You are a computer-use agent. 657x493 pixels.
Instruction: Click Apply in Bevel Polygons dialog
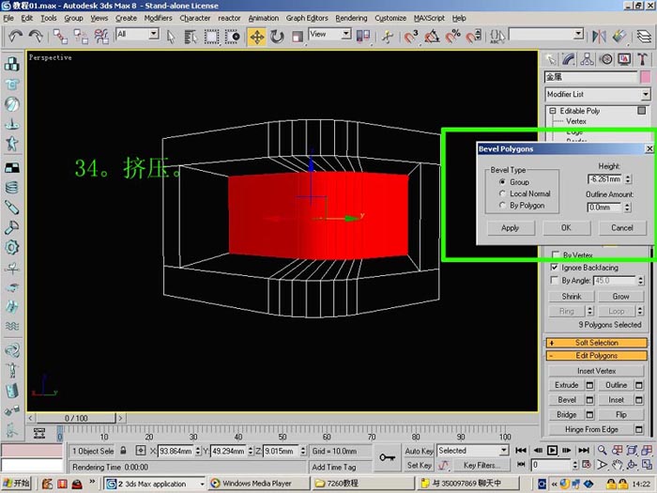click(x=511, y=227)
